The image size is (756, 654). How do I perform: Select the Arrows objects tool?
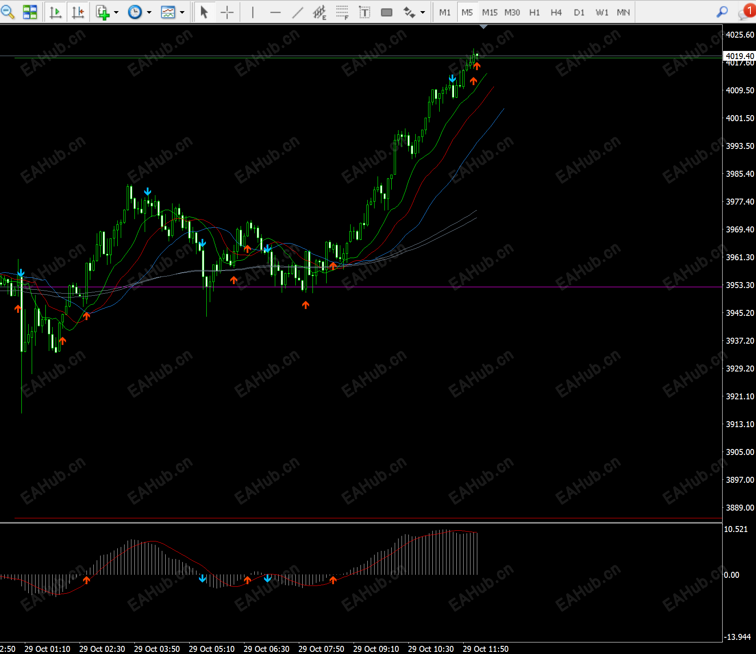point(409,12)
